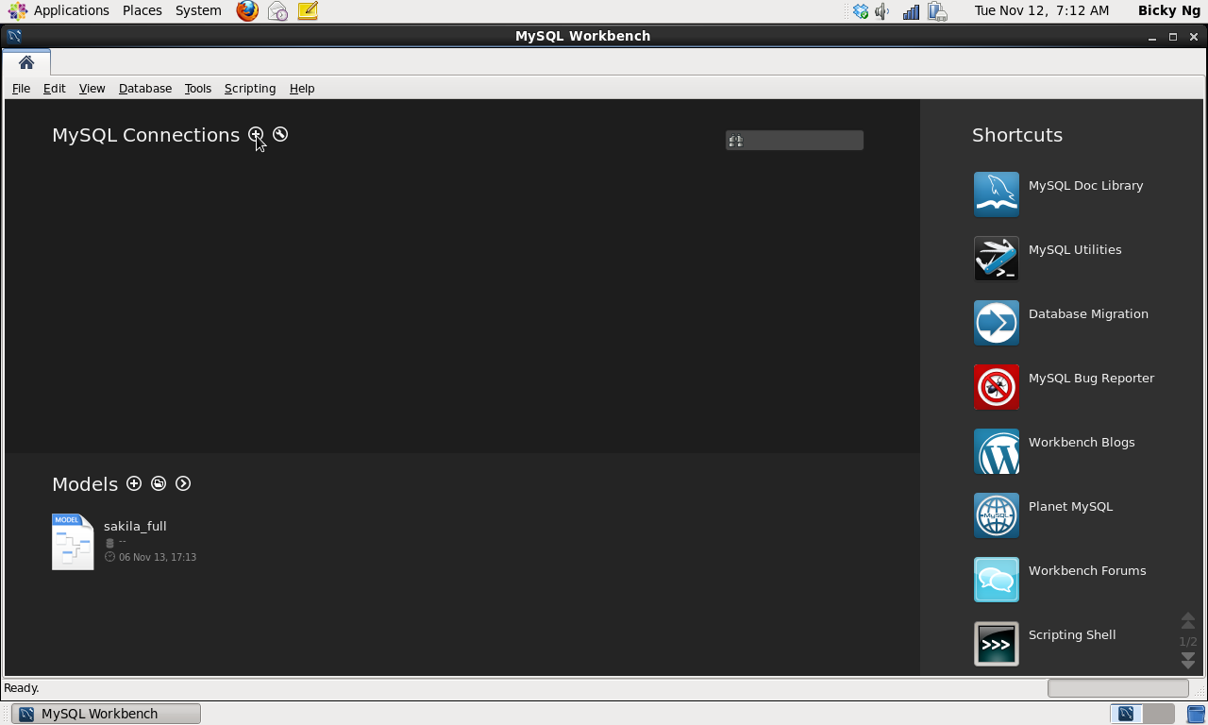Click the window menu icon in titlebar

click(x=14, y=36)
